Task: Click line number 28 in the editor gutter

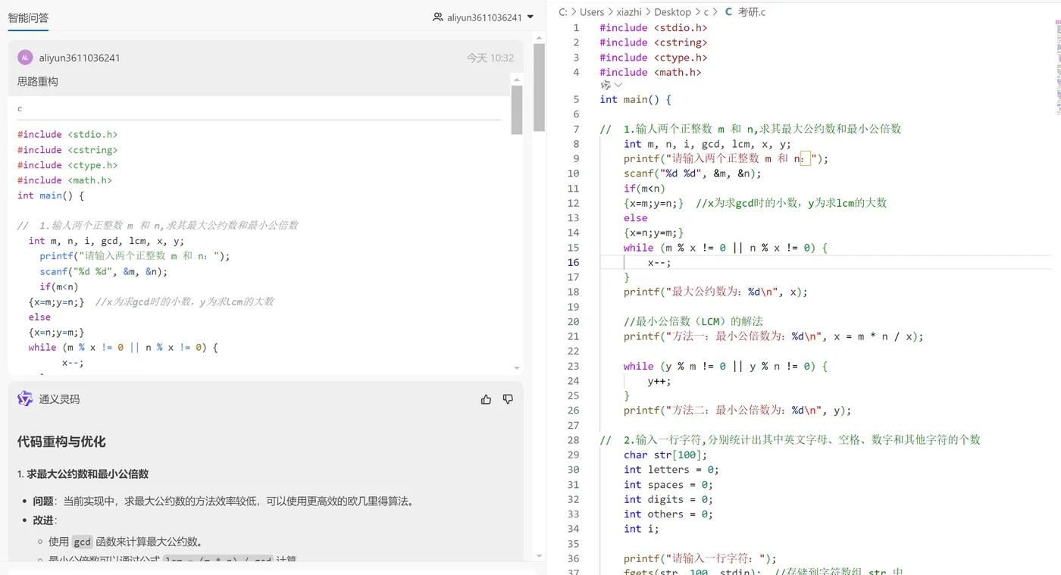Action: point(573,439)
